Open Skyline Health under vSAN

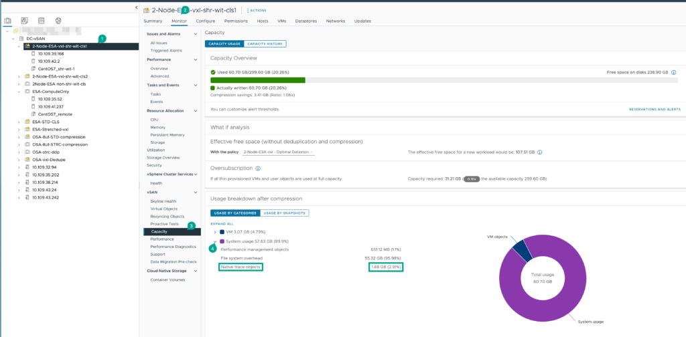163,201
